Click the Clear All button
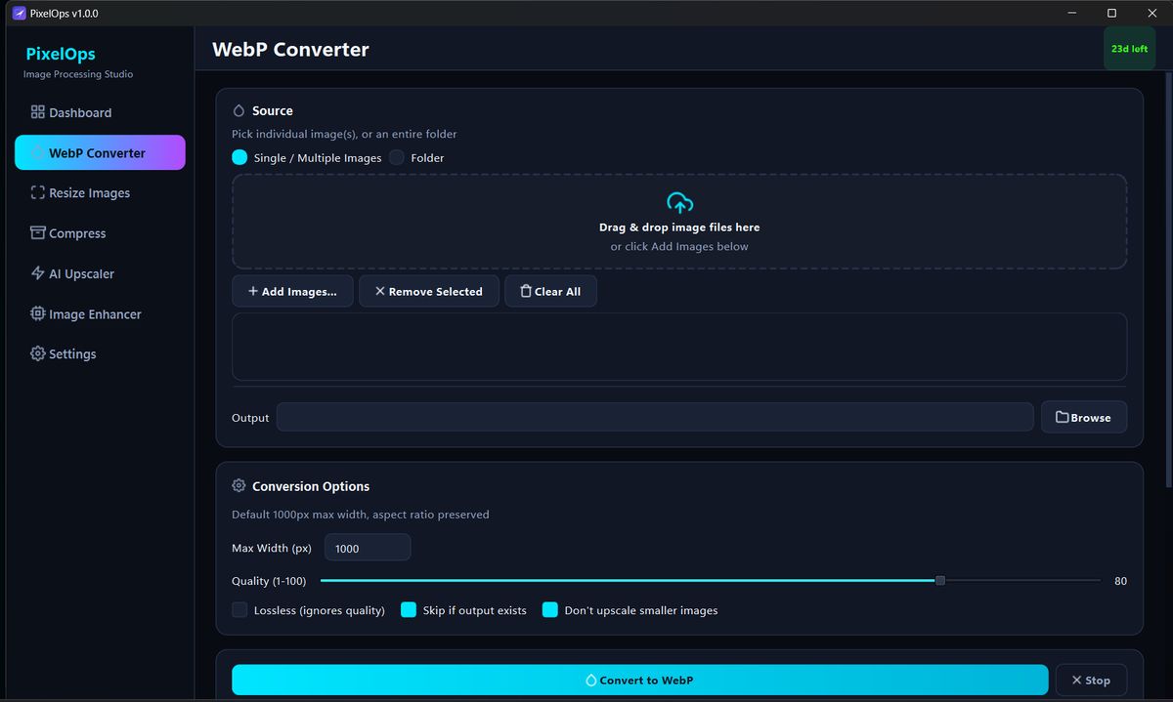1173x702 pixels. tap(550, 291)
